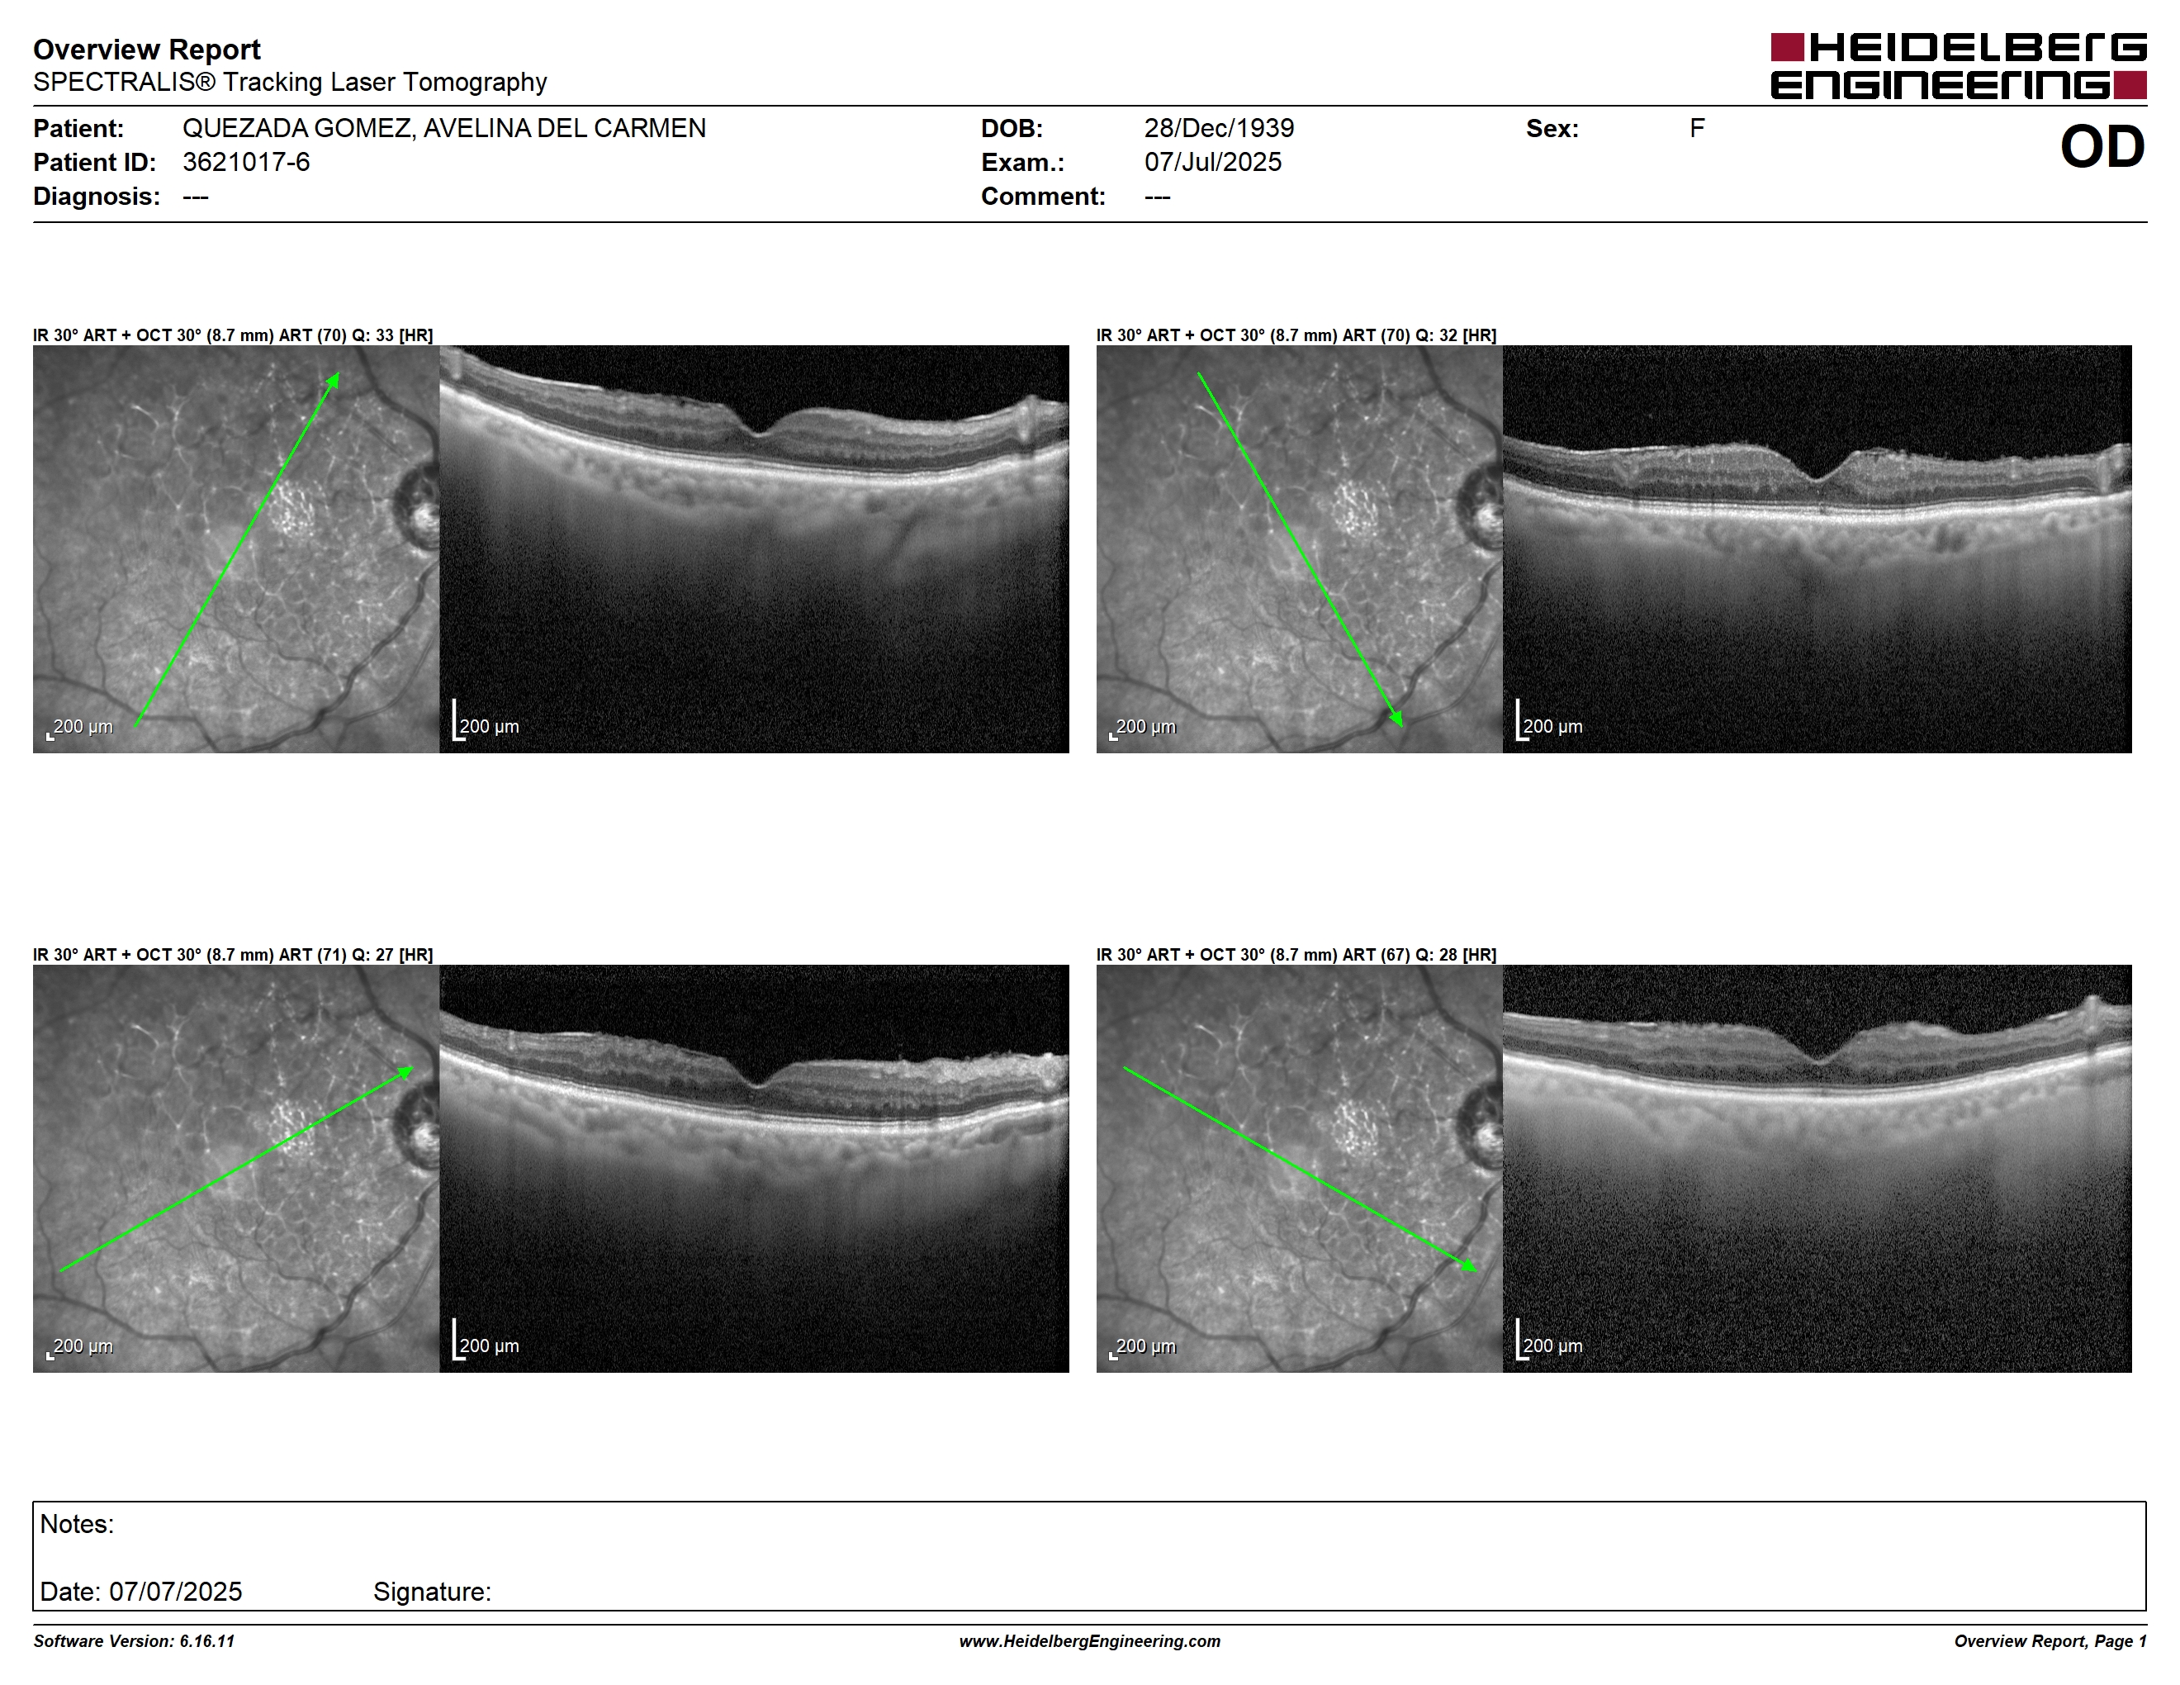Click the exam date 07/Jul/2025
2180x1685 pixels.
point(1213,163)
